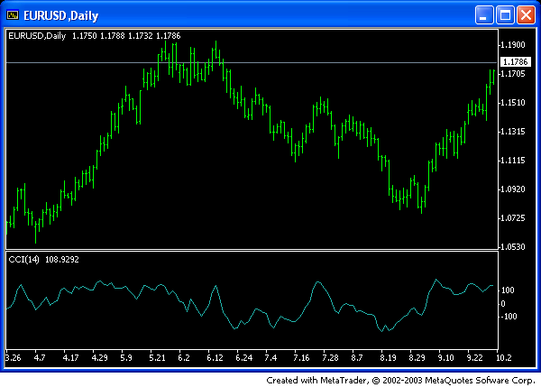
Task: Click the 8.29 date label
Action: pos(417,357)
